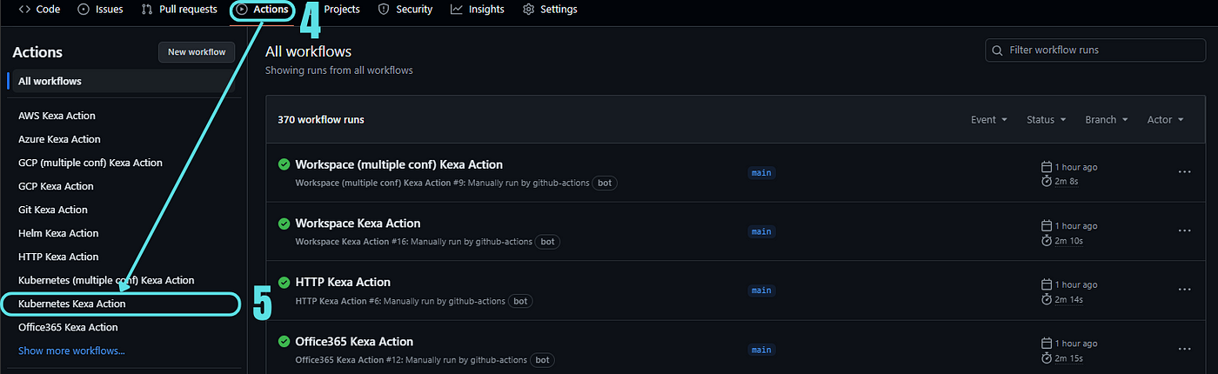Click the New workflow button
The height and width of the screenshot is (374, 1218).
point(197,52)
